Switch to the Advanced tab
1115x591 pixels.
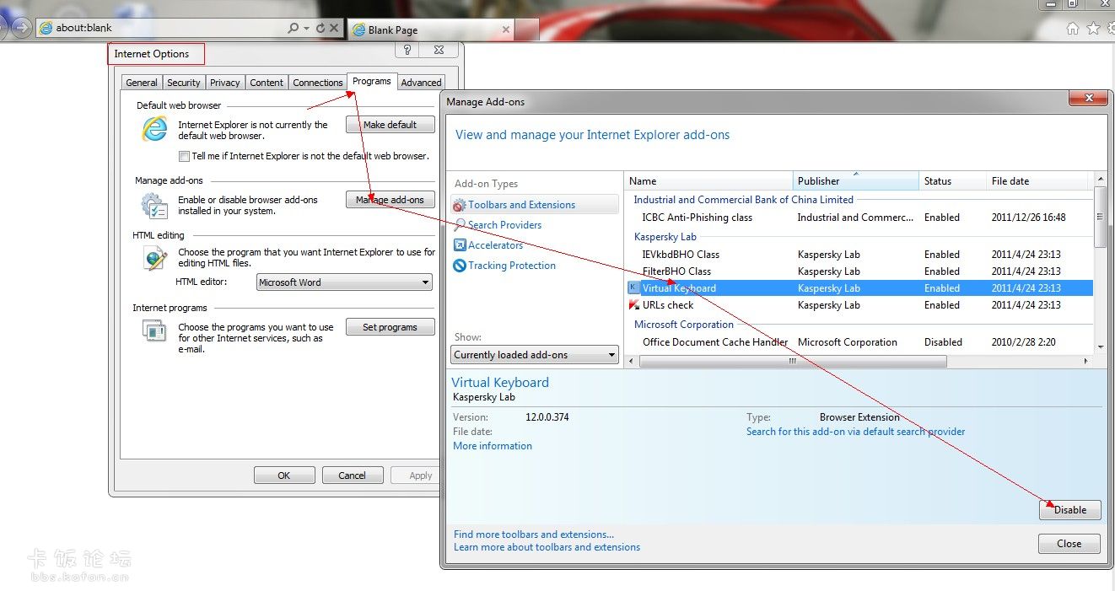click(x=421, y=83)
